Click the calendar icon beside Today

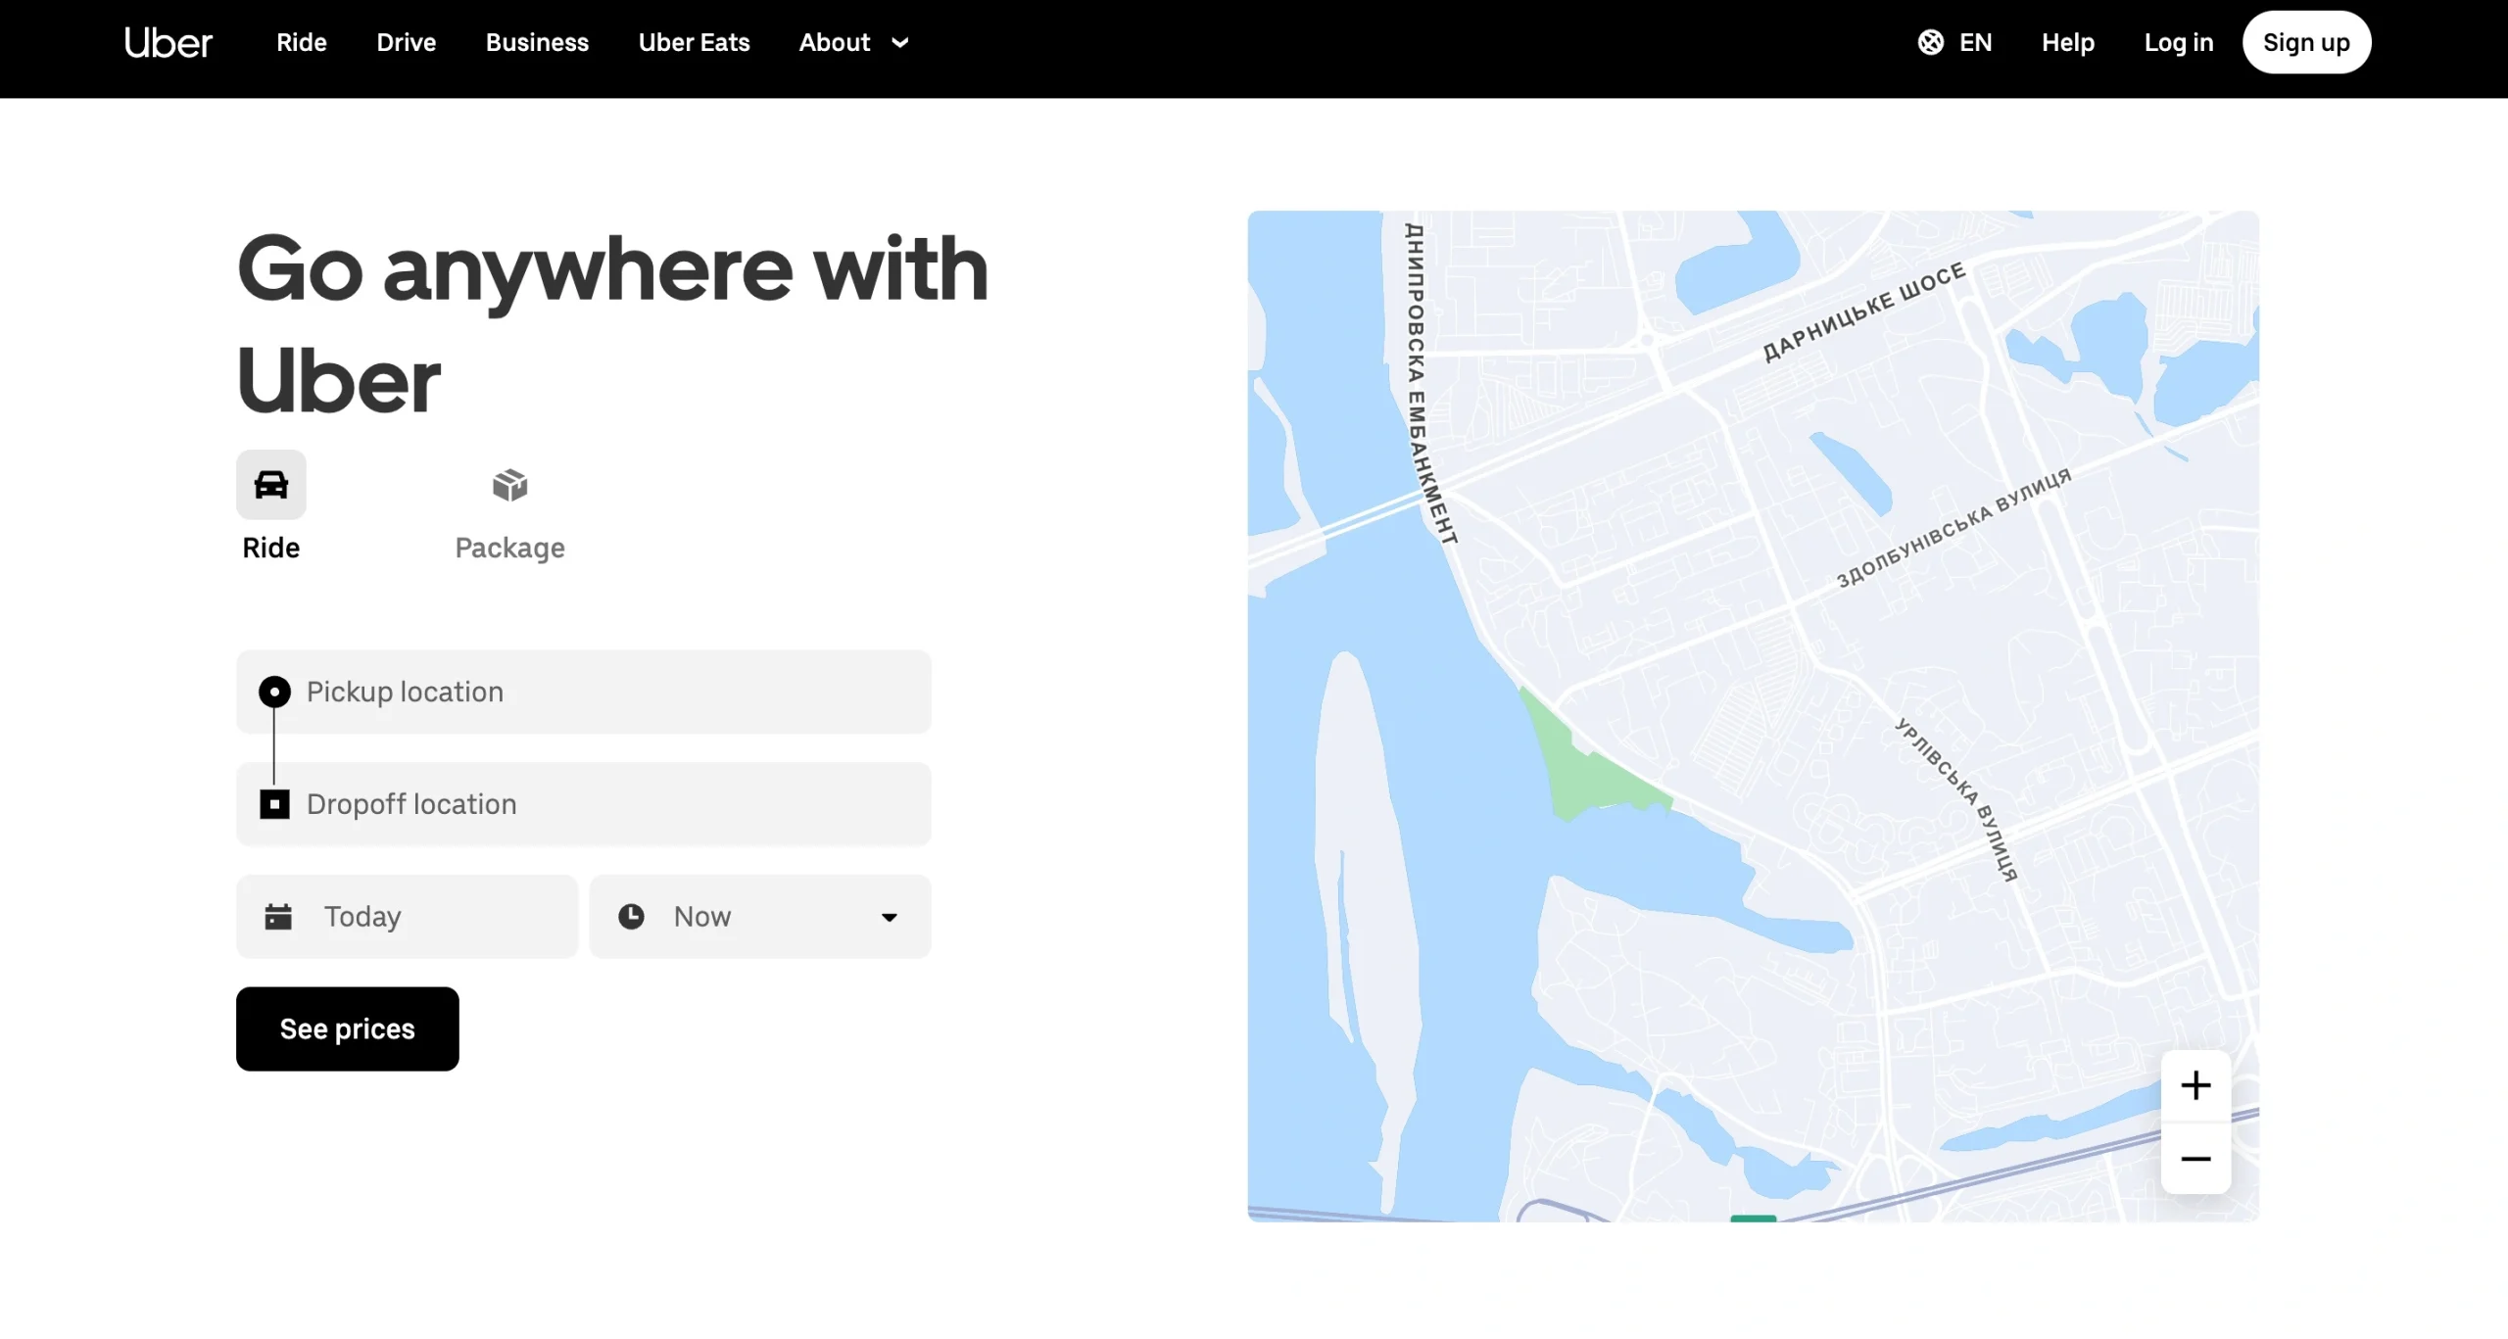coord(278,917)
